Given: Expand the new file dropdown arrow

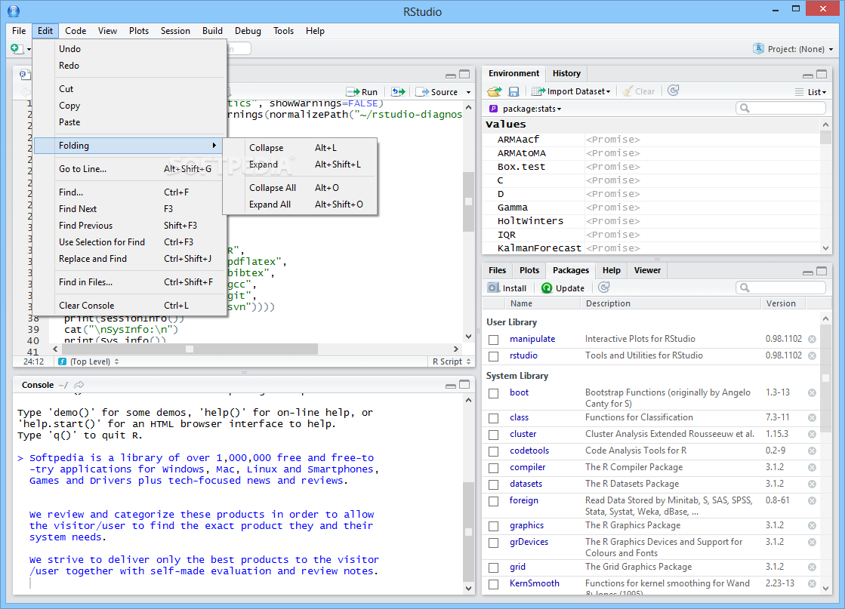Looking at the screenshot, I should pos(29,50).
